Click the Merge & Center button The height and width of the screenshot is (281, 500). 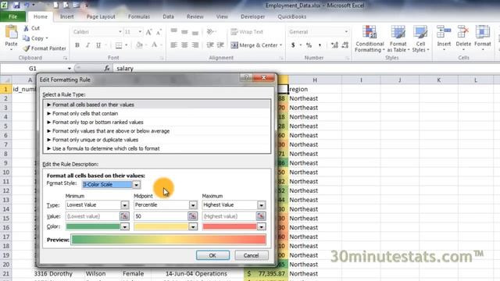[x=256, y=45]
